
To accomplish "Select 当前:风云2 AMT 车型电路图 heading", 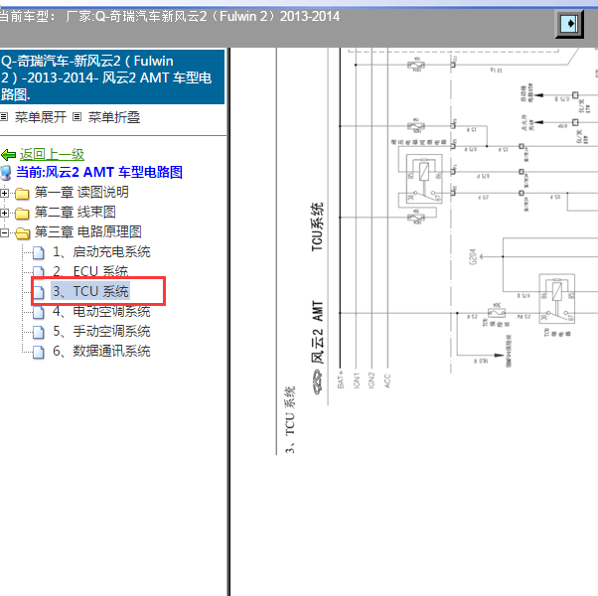I will pos(99,172).
